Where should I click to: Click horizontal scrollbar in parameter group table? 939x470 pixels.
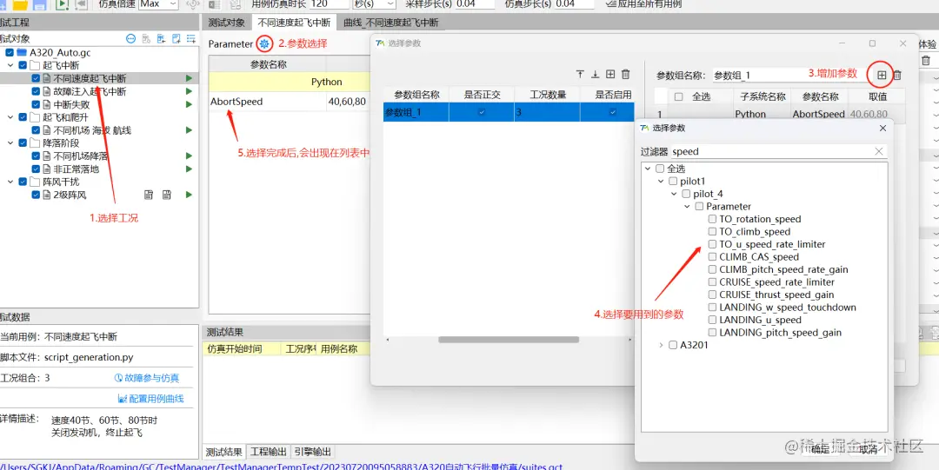pyautogui.click(x=509, y=340)
